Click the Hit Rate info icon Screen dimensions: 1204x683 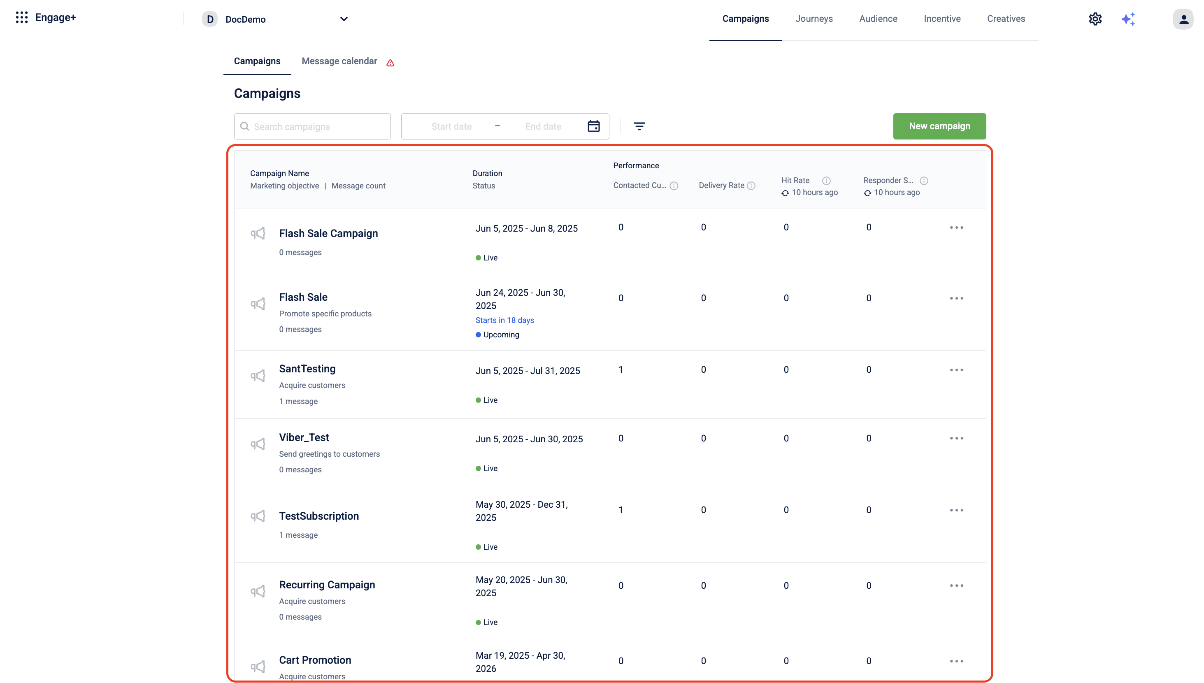(x=826, y=181)
